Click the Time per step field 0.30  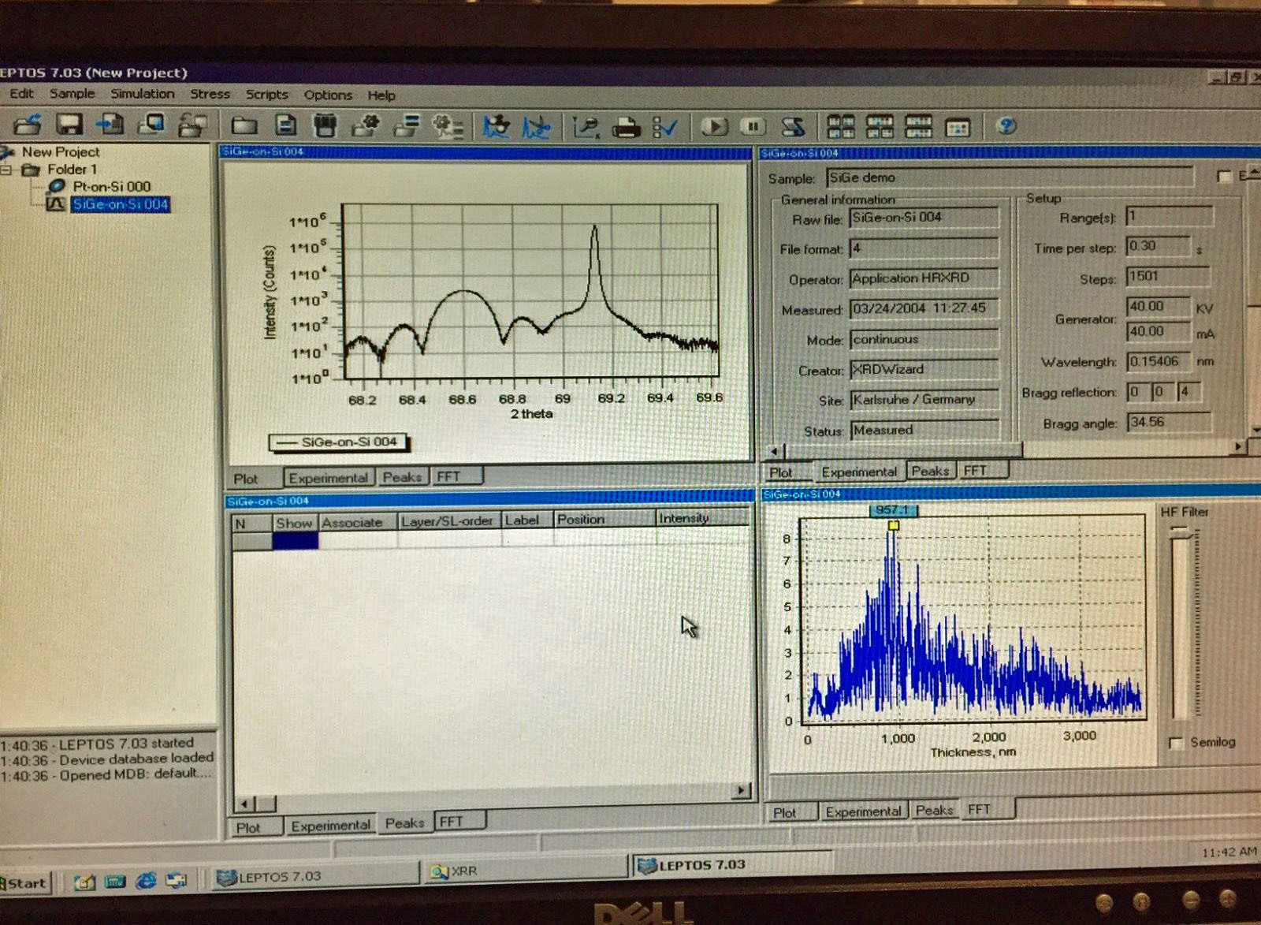click(1158, 246)
